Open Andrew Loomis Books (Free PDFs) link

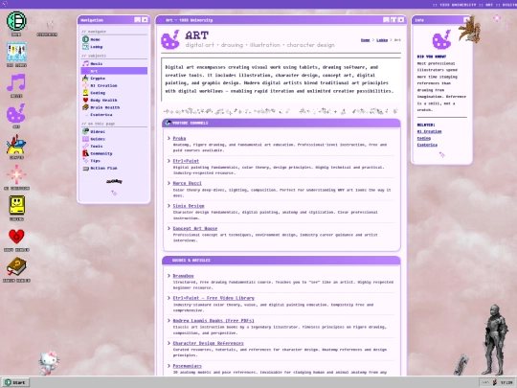214,320
